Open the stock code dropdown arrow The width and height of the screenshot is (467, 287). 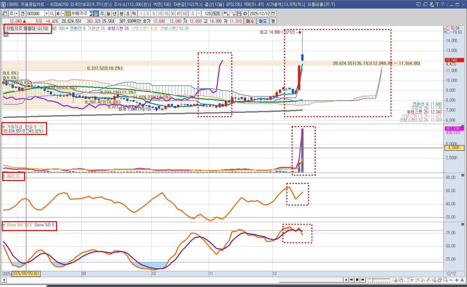47,13
